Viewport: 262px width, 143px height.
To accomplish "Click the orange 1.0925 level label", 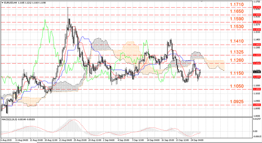I will coord(237,101).
